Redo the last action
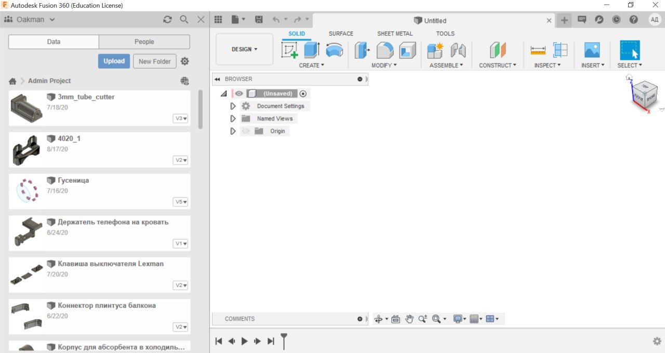 298,20
